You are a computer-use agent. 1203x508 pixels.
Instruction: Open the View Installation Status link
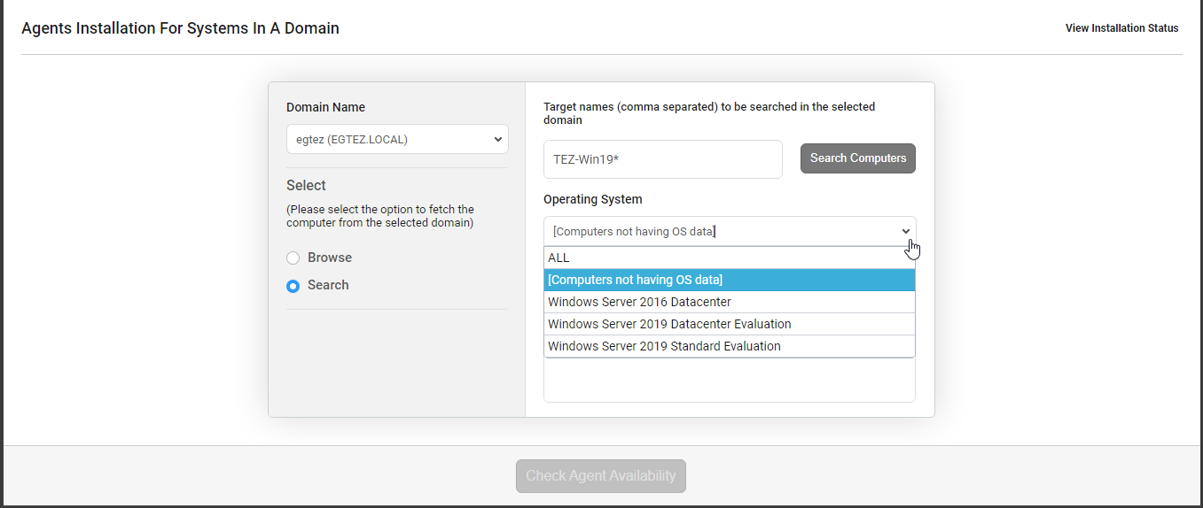1121,28
